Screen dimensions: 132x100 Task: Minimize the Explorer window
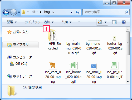pyautogui.click(x=107, y=3)
